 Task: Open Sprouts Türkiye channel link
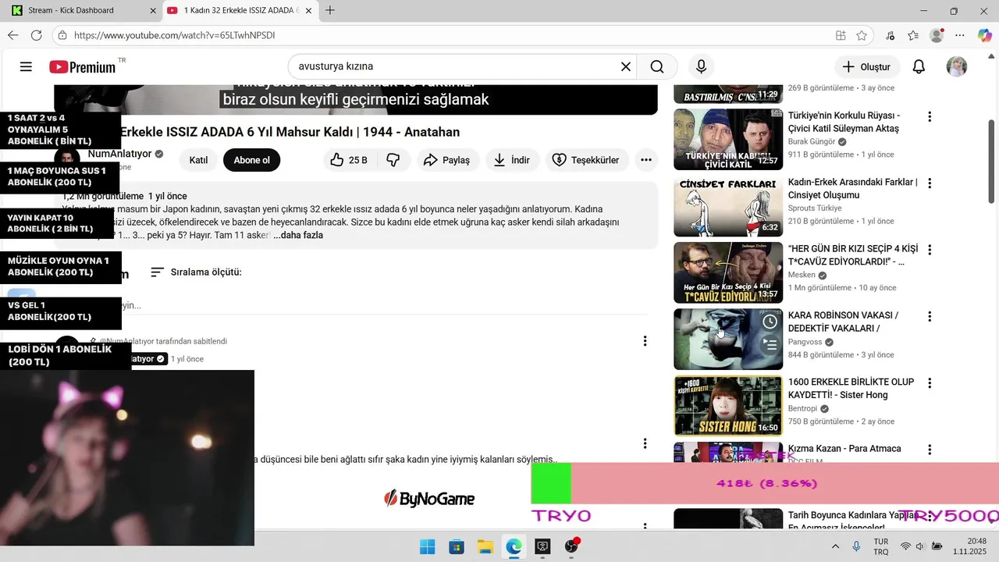(x=815, y=208)
